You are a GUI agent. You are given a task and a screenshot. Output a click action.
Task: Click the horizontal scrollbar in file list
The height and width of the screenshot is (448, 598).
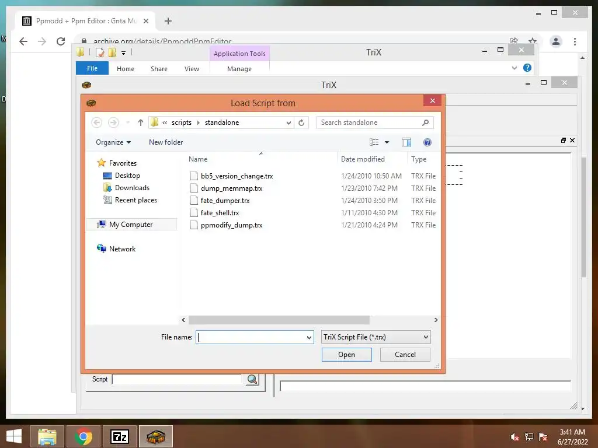pyautogui.click(x=279, y=320)
